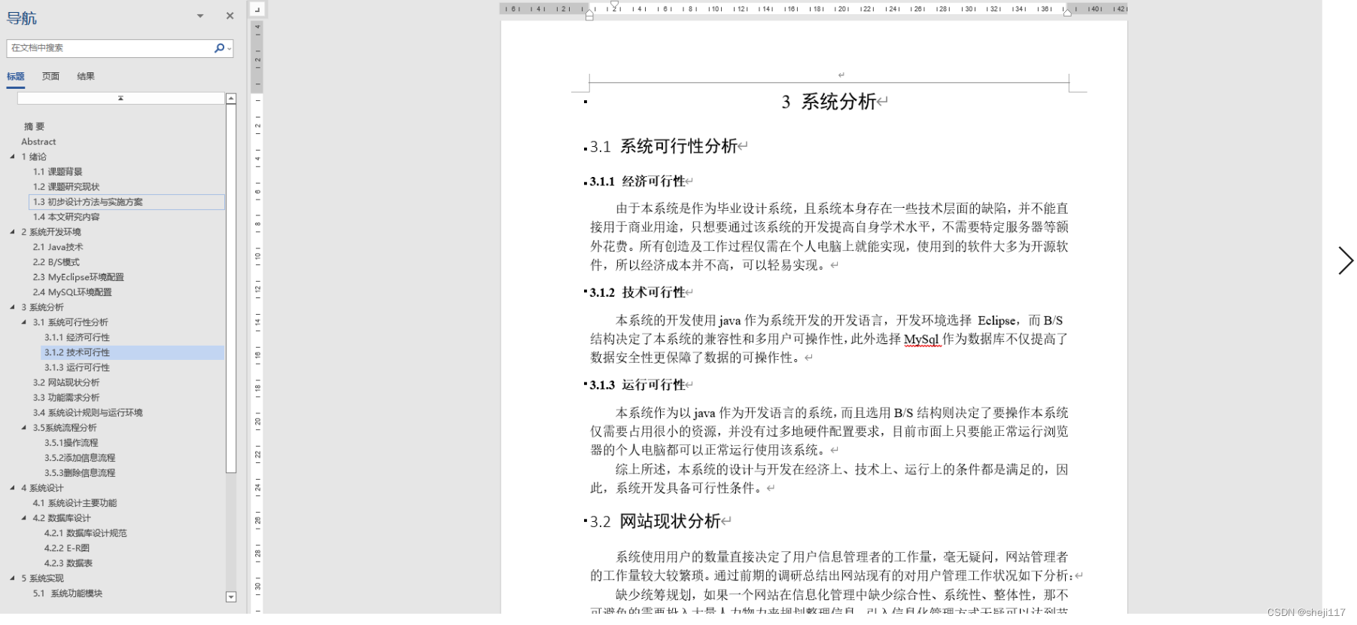1357x625 pixels.
Task: Click the search magnifier icon in navigation pane
Action: click(218, 48)
